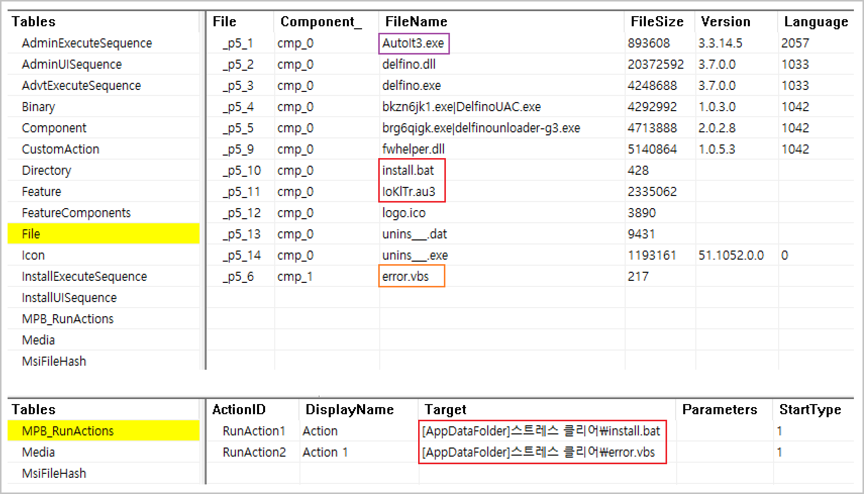864x494 pixels.
Task: Open the InstallExecuteSequence table
Action: pos(84,276)
